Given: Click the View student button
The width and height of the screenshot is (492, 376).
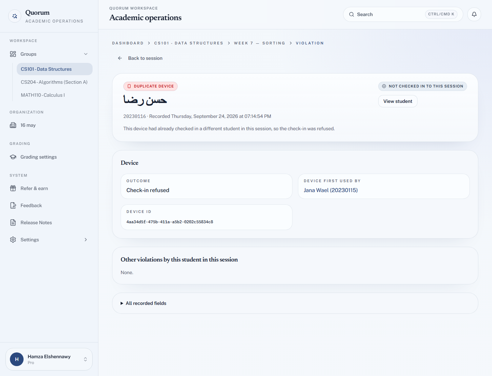Looking at the screenshot, I should (x=398, y=101).
